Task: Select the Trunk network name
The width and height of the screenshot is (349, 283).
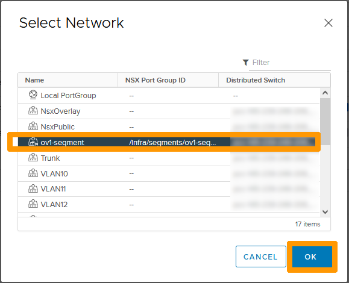Action: 50,158
